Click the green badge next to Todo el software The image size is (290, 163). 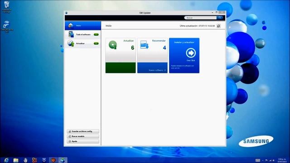click(96, 34)
